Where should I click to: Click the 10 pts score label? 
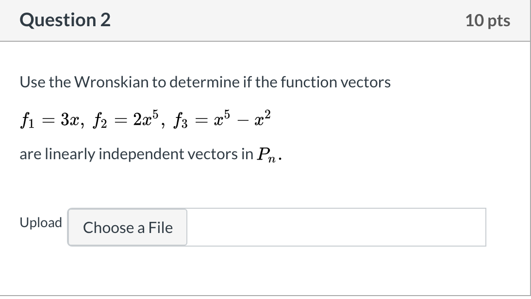[488, 20]
